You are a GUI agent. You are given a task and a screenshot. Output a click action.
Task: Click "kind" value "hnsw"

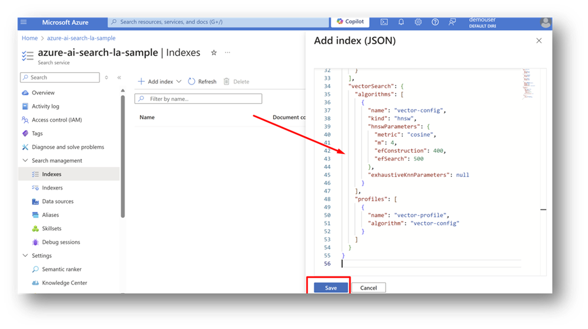[404, 118]
